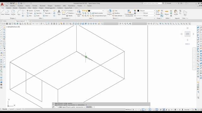Click the Copia copy tool
Viewport: 202px width, 113px height.
tap(30, 13)
